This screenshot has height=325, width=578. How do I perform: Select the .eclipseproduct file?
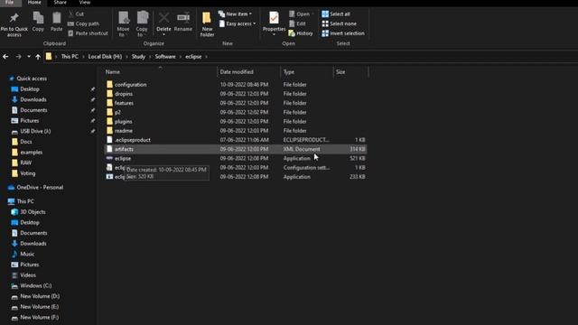click(x=236, y=140)
